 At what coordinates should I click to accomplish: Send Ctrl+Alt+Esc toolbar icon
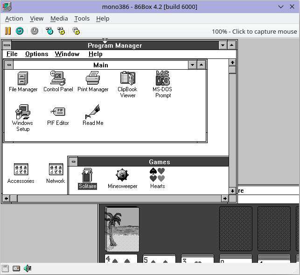tap(61, 31)
